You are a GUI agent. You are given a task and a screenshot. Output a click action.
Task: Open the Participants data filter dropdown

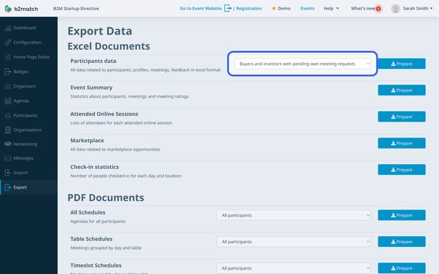(302, 64)
